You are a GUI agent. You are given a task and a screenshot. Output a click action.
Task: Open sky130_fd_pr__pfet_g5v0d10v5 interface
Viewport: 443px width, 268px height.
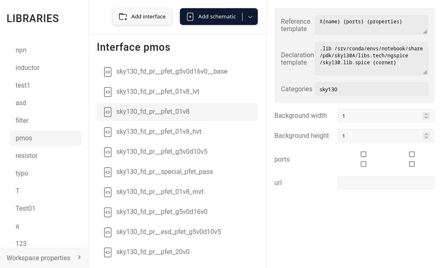[162, 151]
